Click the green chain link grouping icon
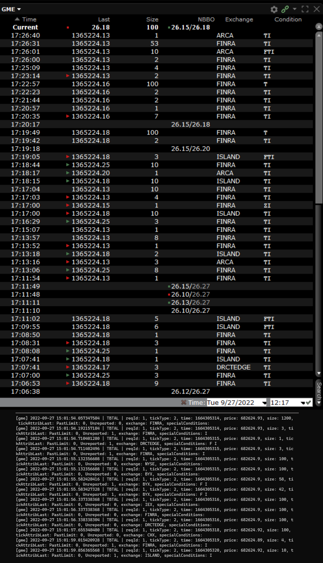 pyautogui.click(x=285, y=9)
